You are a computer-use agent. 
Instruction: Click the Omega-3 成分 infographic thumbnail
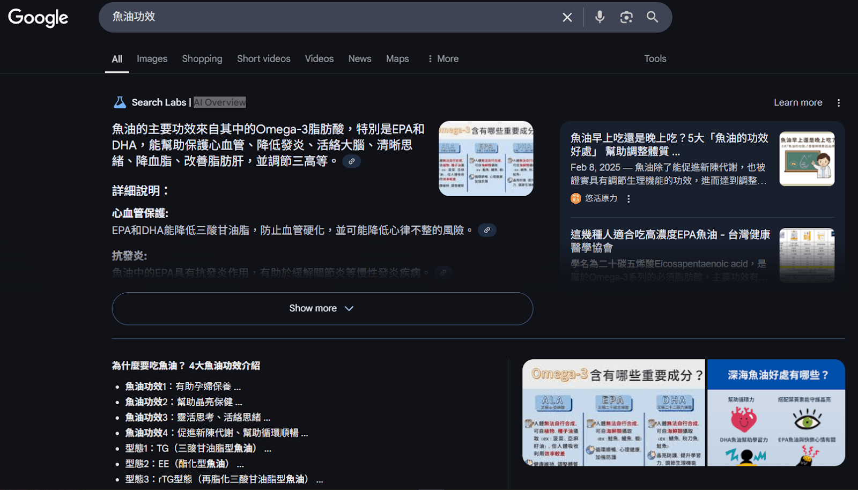(x=485, y=159)
